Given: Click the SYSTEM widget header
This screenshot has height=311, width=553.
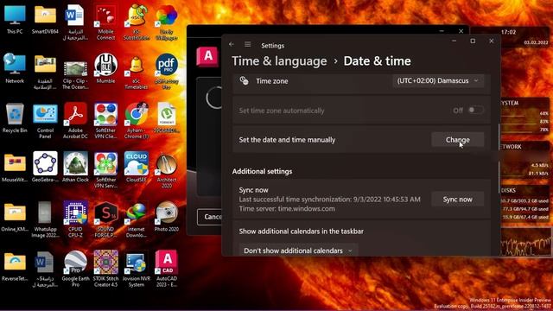Looking at the screenshot, I should click(510, 103).
